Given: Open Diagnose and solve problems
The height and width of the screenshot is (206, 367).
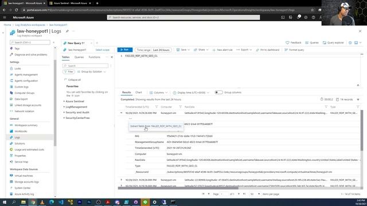Looking at the screenshot, I should coord(30,55).
